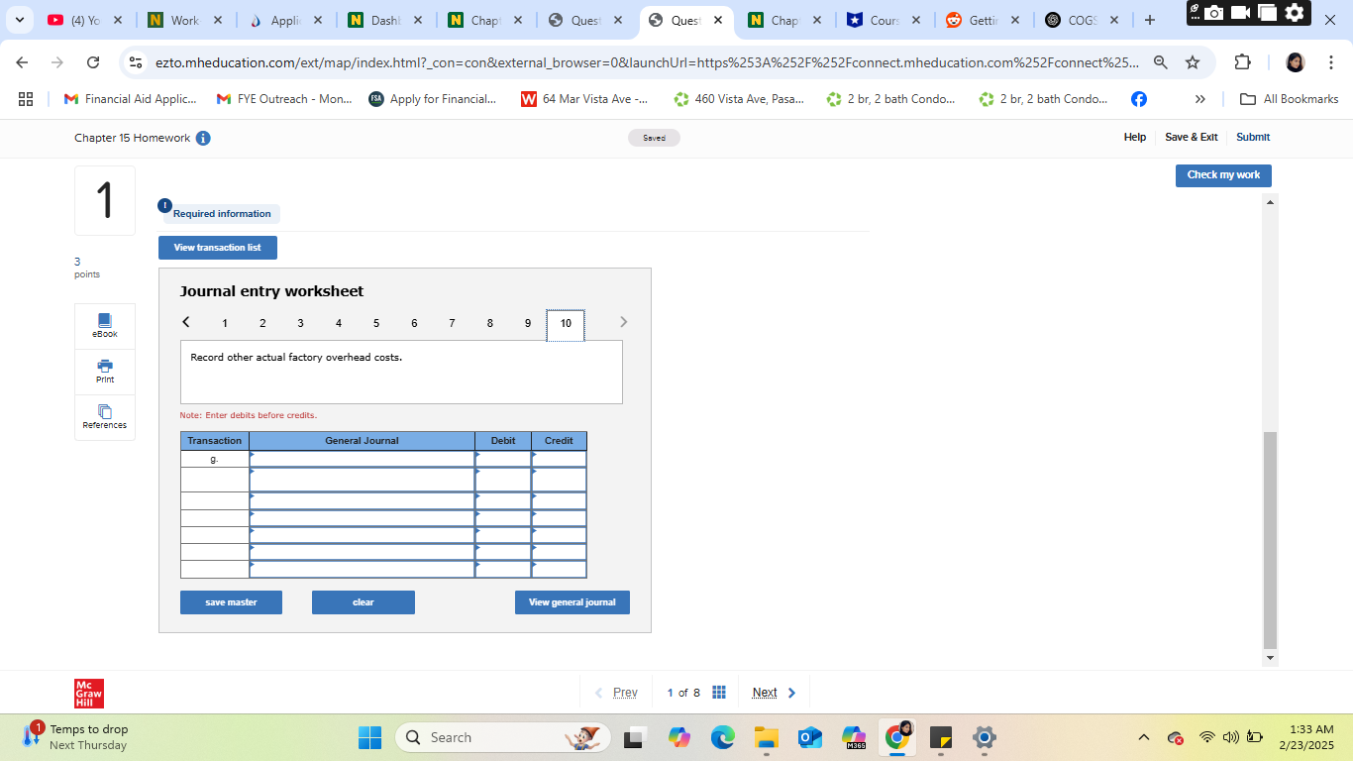Click the first row Debit input cell
This screenshot has height=761, width=1353.
[x=503, y=459]
